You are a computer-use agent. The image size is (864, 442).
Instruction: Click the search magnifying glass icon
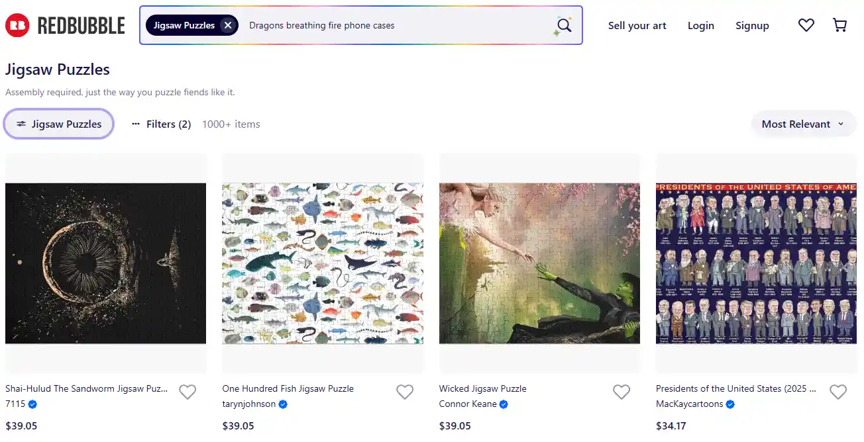coord(564,25)
